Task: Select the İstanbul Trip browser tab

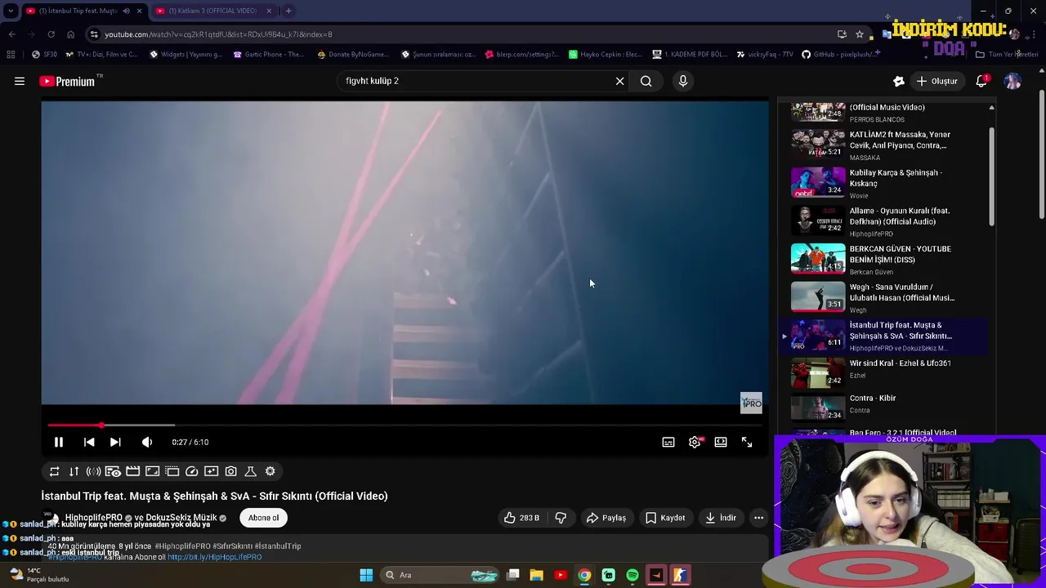Action: point(82,11)
